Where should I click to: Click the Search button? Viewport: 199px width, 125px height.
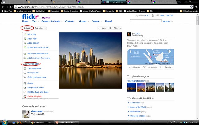pos(166,21)
